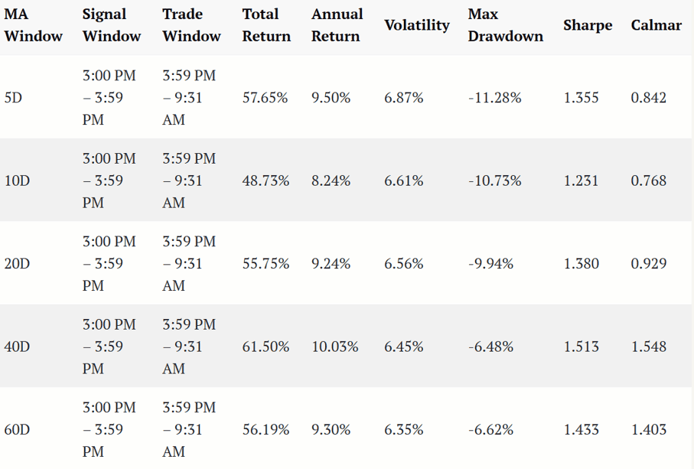Click the 6.61% volatility value
Screen dimensions: 694x469
tap(404, 181)
